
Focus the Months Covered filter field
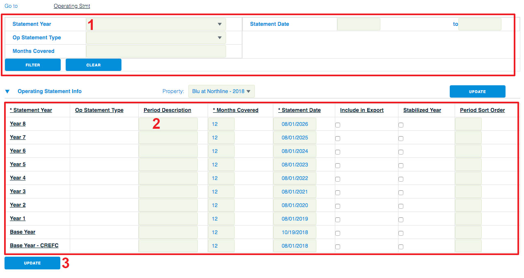coord(156,51)
